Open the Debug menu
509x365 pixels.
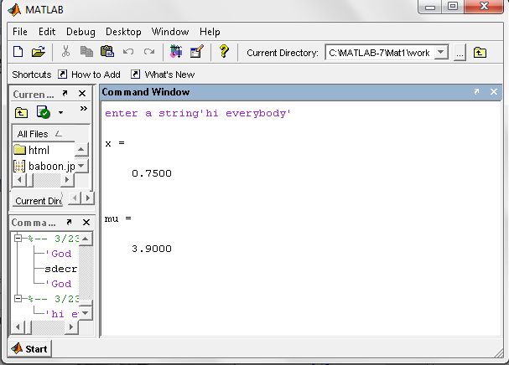coord(81,31)
